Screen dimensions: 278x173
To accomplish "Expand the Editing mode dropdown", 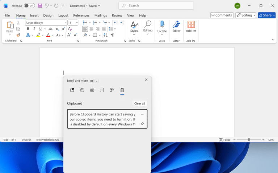I will [245, 15].
